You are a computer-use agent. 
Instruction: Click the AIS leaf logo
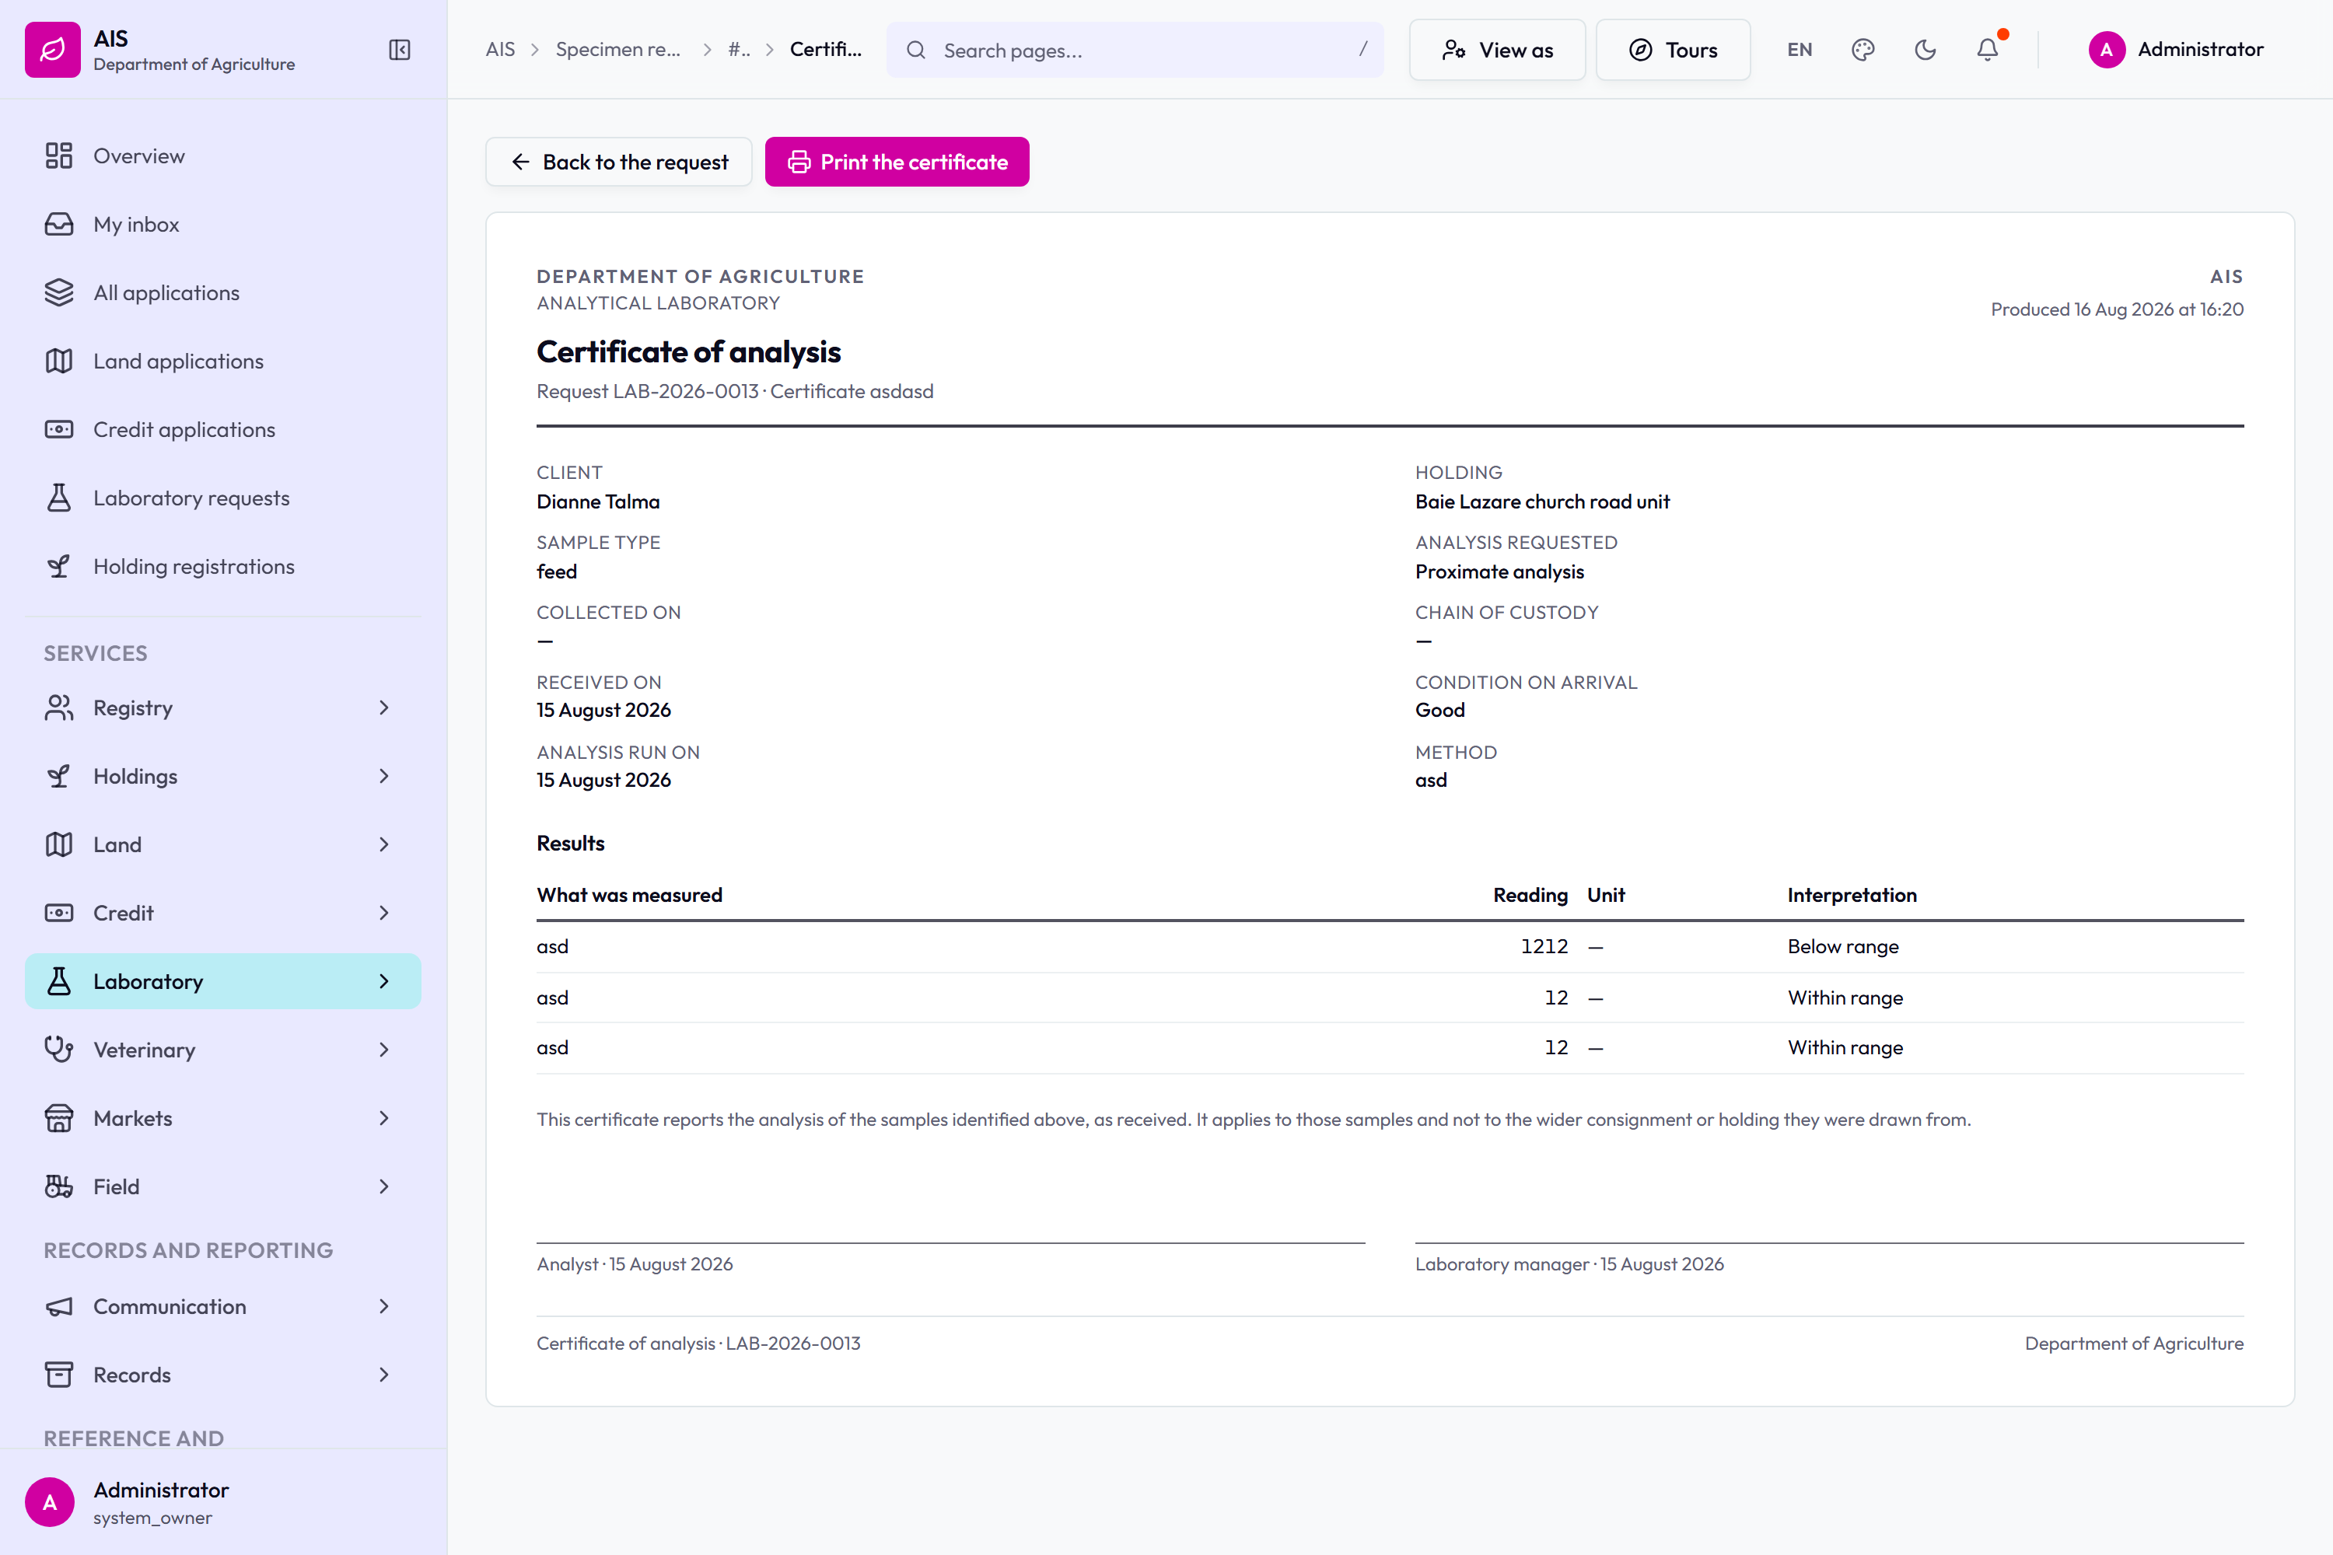tap(53, 50)
